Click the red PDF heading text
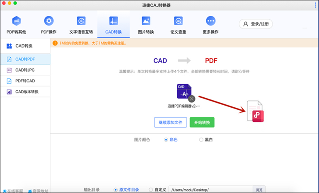The height and width of the screenshot is (193, 319). pos(211,60)
